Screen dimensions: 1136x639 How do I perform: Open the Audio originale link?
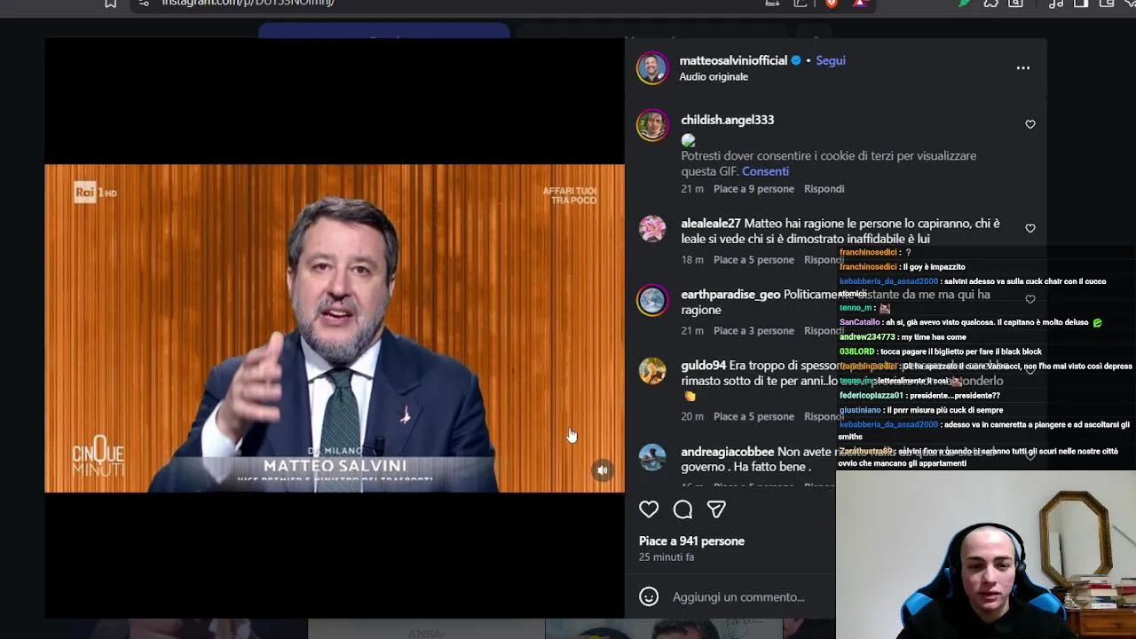click(714, 76)
